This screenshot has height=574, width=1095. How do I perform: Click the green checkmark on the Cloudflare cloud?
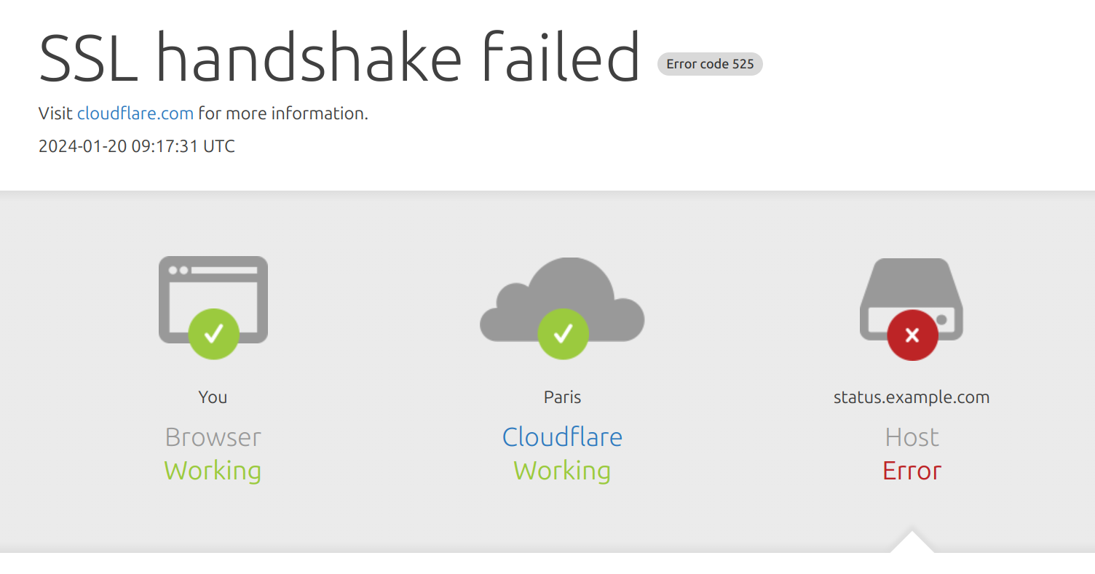click(562, 333)
